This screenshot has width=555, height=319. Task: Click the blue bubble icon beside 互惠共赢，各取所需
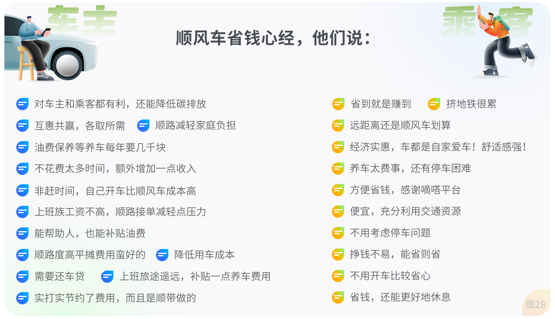point(22,126)
